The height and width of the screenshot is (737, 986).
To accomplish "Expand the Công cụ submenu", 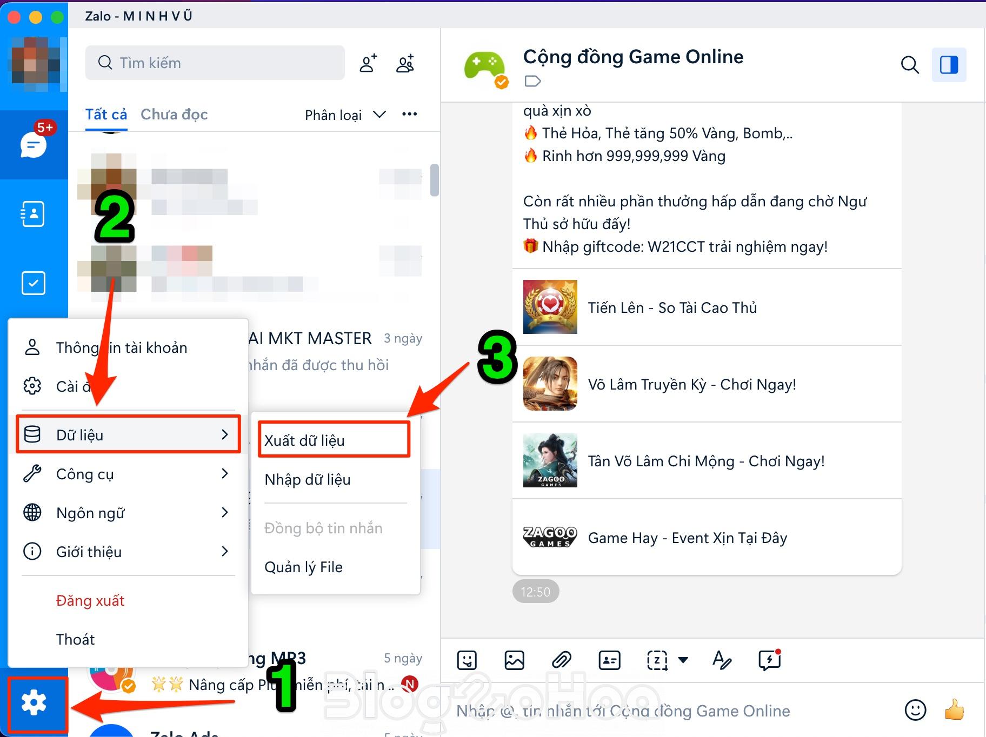I will [128, 474].
